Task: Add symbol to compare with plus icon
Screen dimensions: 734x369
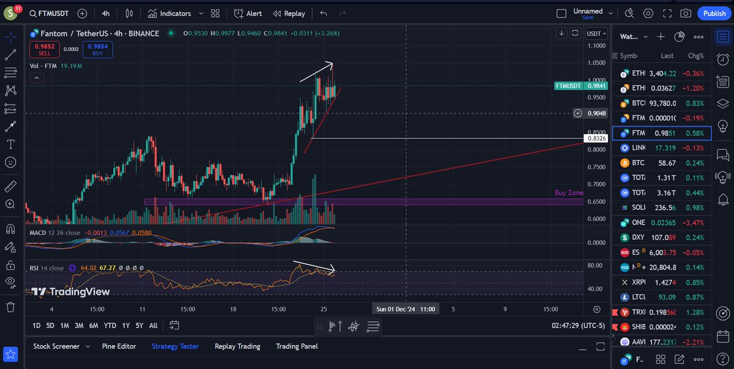Action: [82, 13]
